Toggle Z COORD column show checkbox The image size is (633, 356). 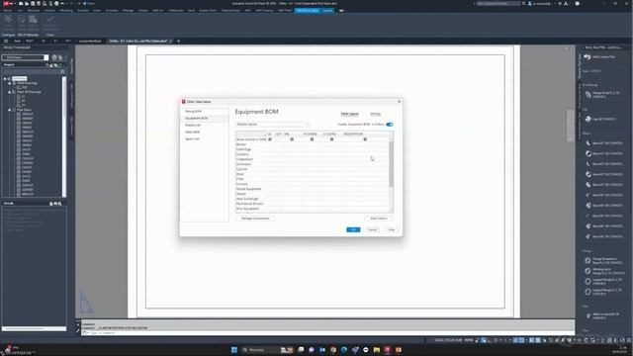(331, 139)
